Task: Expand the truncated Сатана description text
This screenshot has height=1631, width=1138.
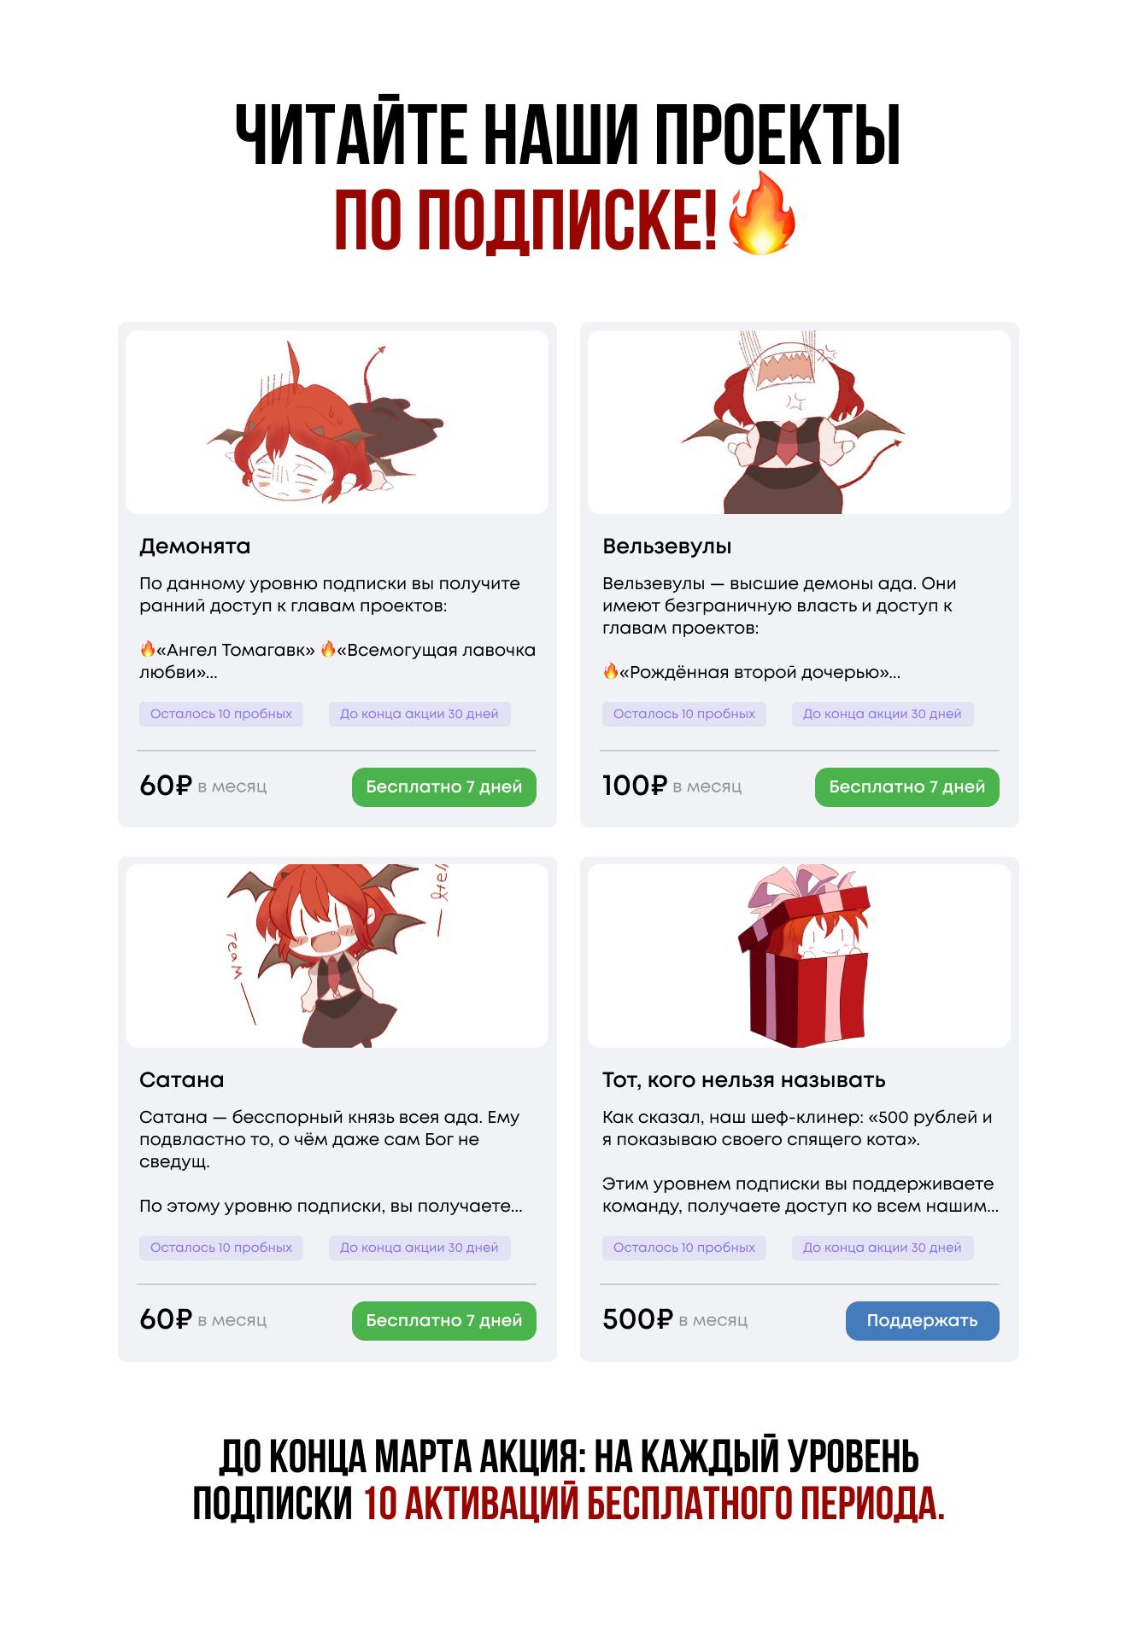Action: tap(331, 1206)
